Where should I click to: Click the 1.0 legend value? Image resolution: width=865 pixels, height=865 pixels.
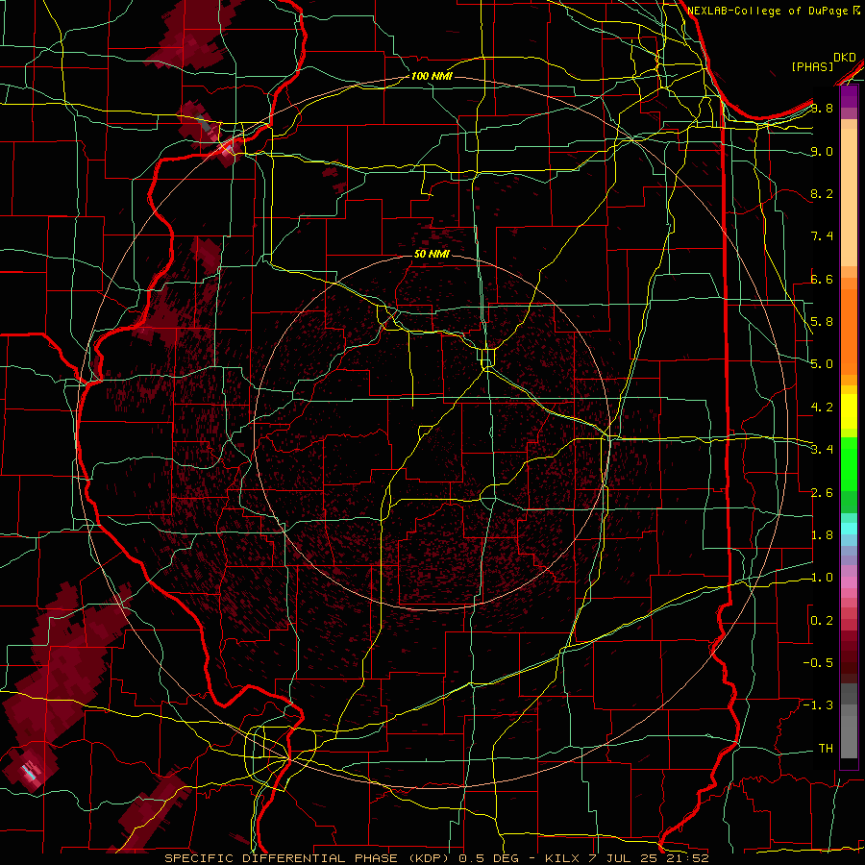[822, 578]
